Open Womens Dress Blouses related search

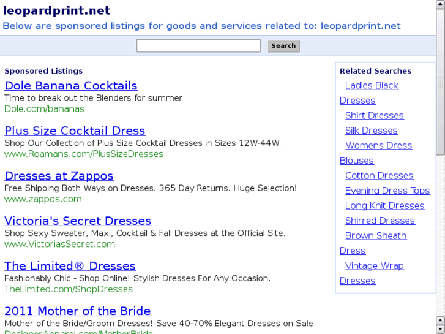click(378, 146)
